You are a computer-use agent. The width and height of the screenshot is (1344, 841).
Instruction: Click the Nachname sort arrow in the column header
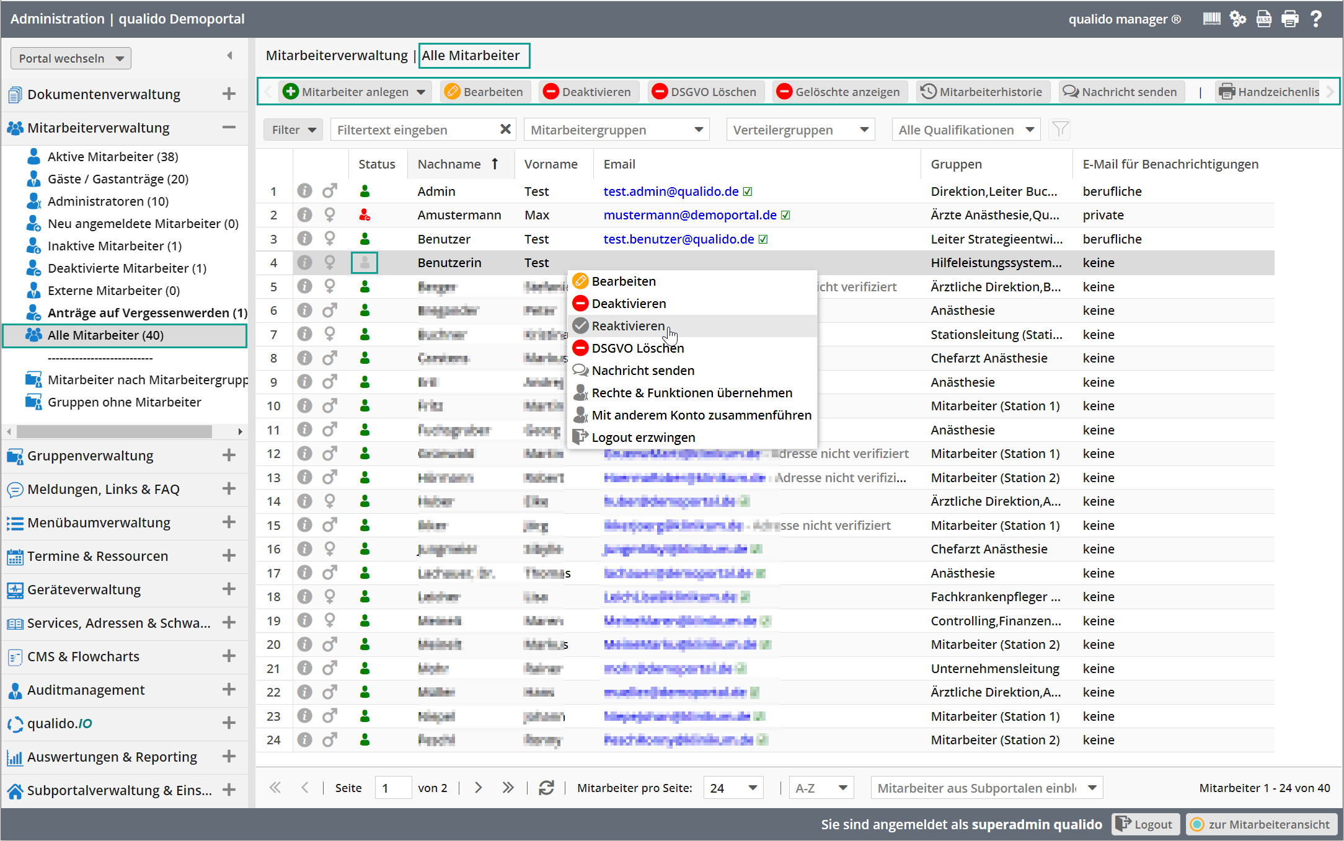click(x=495, y=164)
